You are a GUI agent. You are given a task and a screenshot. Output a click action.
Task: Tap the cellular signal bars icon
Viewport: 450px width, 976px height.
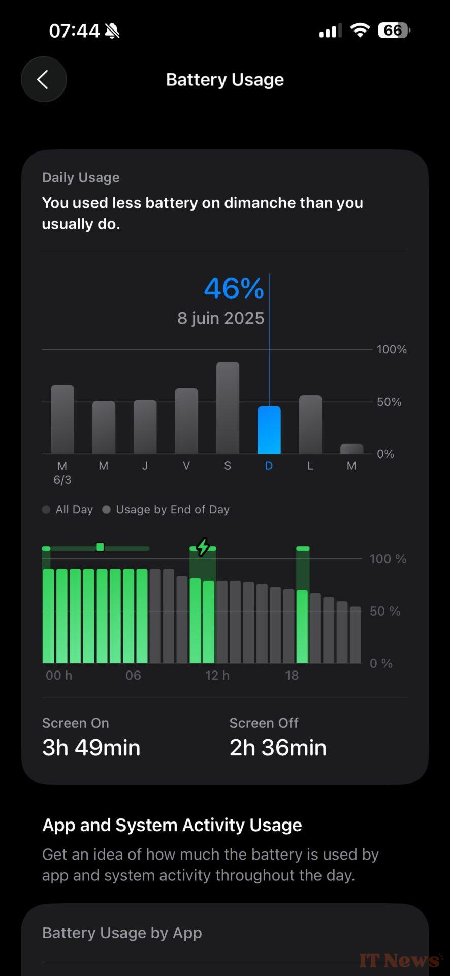(330, 32)
